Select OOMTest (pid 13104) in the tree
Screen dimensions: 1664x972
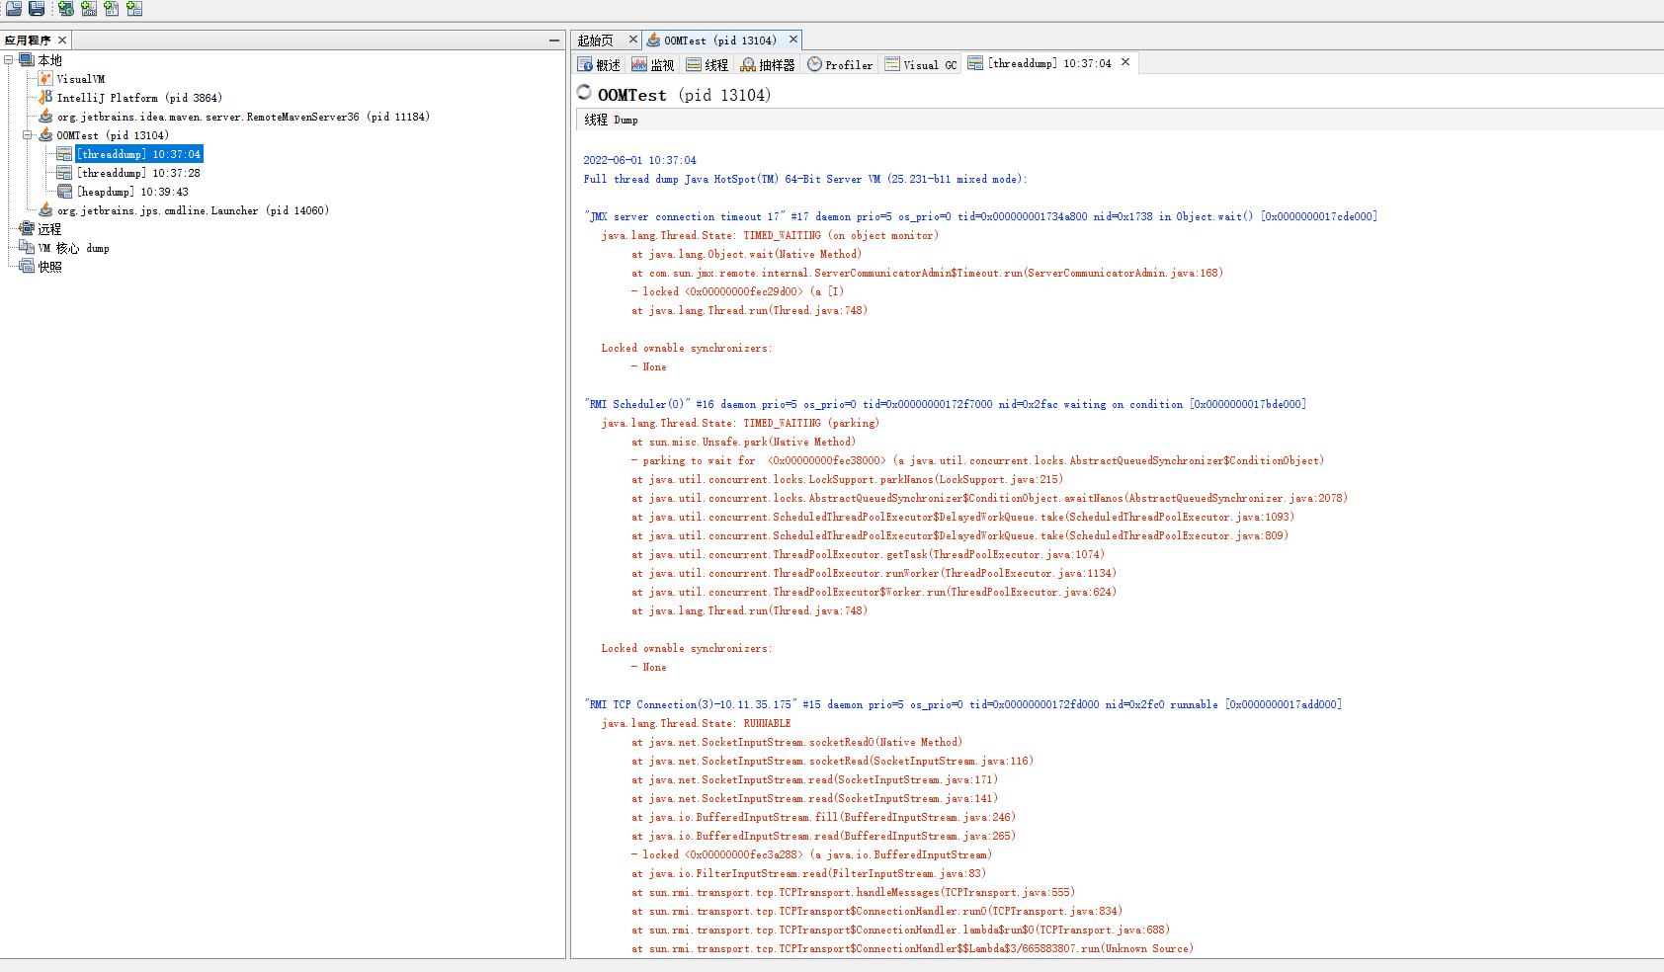113,135
